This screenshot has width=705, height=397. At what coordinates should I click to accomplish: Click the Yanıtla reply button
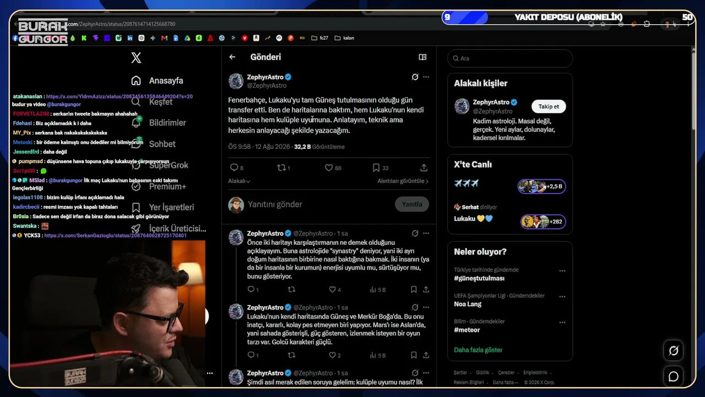click(412, 204)
